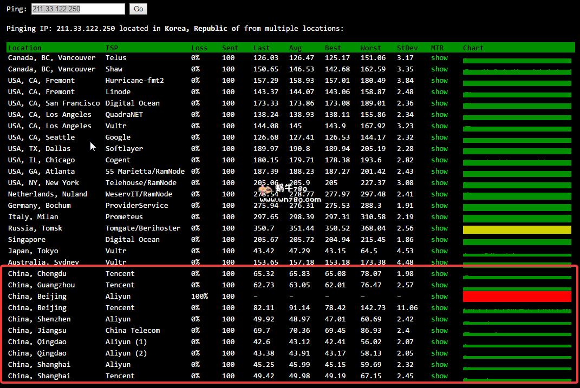Viewport: 580px width, 388px height.
Task: Show MTR for Vancouver Shaw row
Action: pyautogui.click(x=439, y=69)
